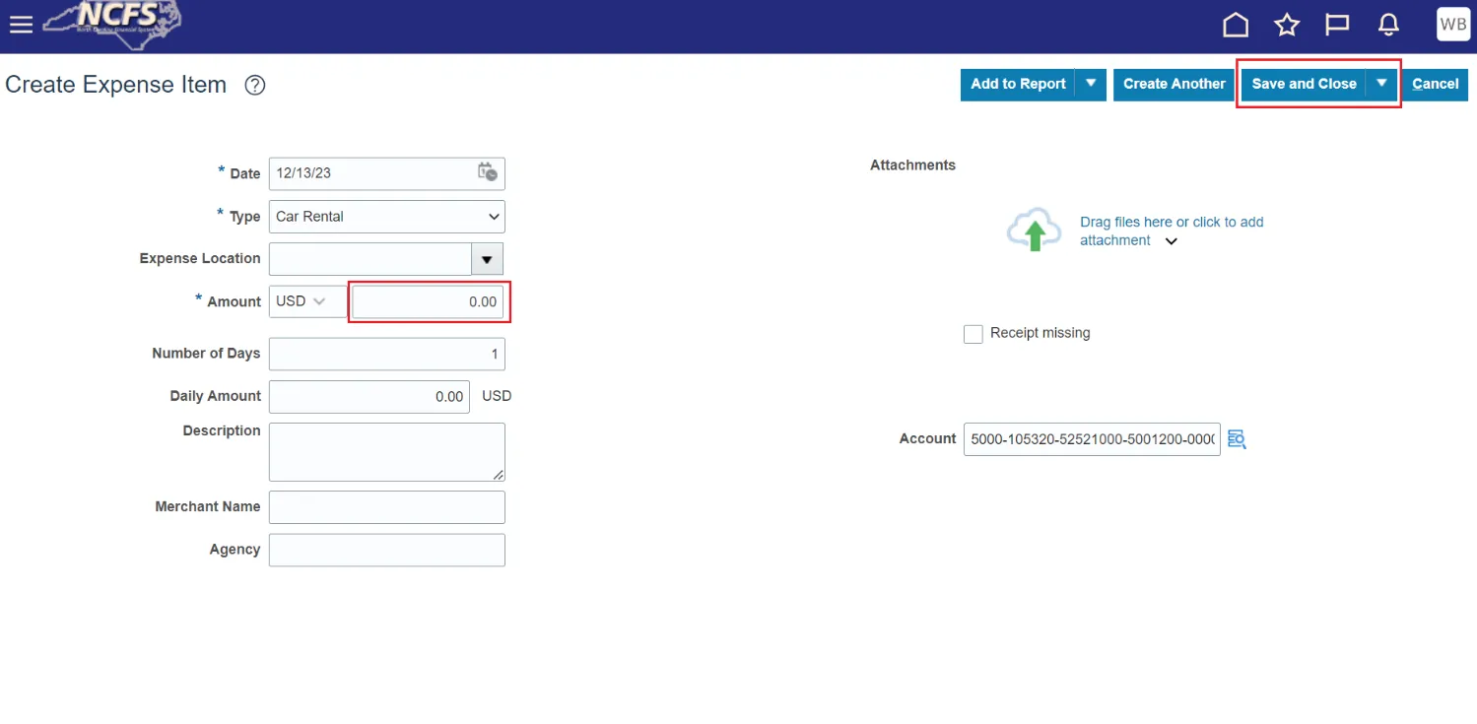Viewport: 1477px width, 724px height.
Task: Open the WB user profile menu
Action: (x=1452, y=25)
